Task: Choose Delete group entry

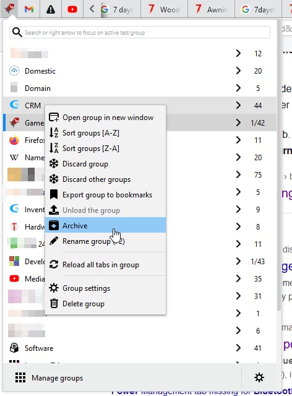Action: pos(106,303)
